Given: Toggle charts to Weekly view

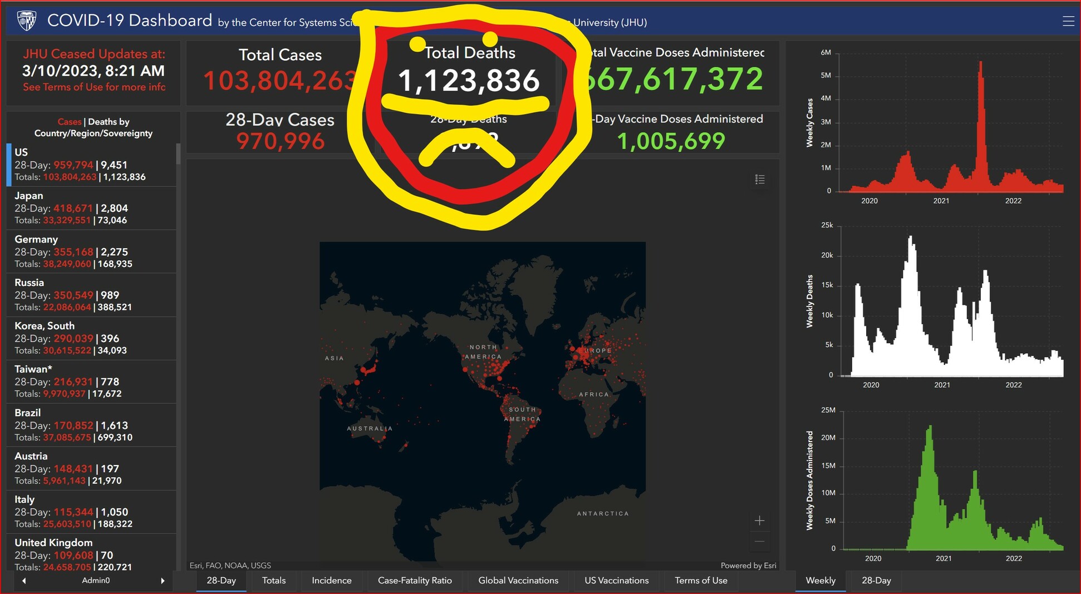Looking at the screenshot, I should click(x=820, y=580).
